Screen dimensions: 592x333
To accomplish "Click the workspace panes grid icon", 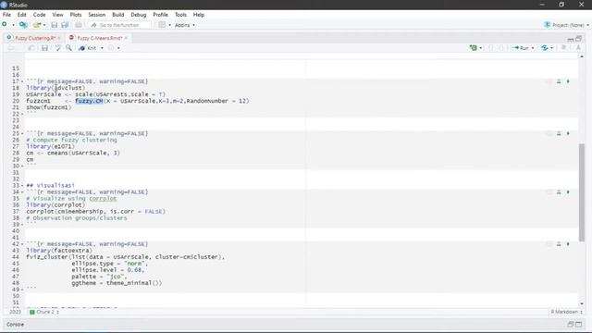I will (162, 25).
